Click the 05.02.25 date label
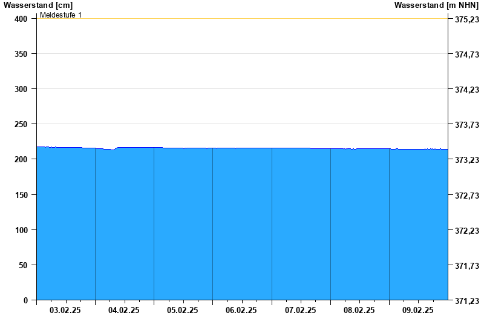This screenshot has width=484, height=333. click(x=183, y=310)
